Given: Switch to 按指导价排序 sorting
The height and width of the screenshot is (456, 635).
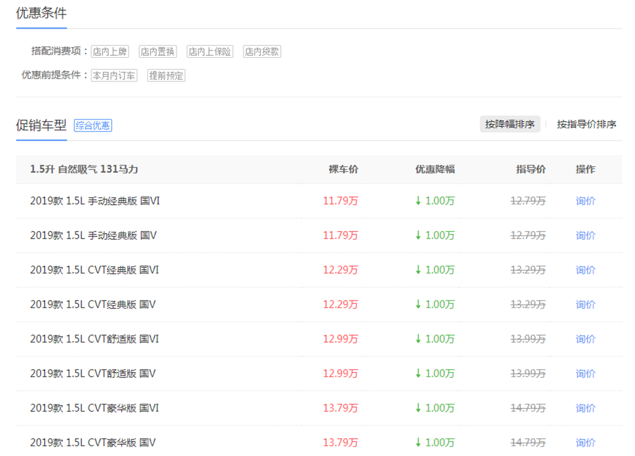Looking at the screenshot, I should pyautogui.click(x=586, y=124).
